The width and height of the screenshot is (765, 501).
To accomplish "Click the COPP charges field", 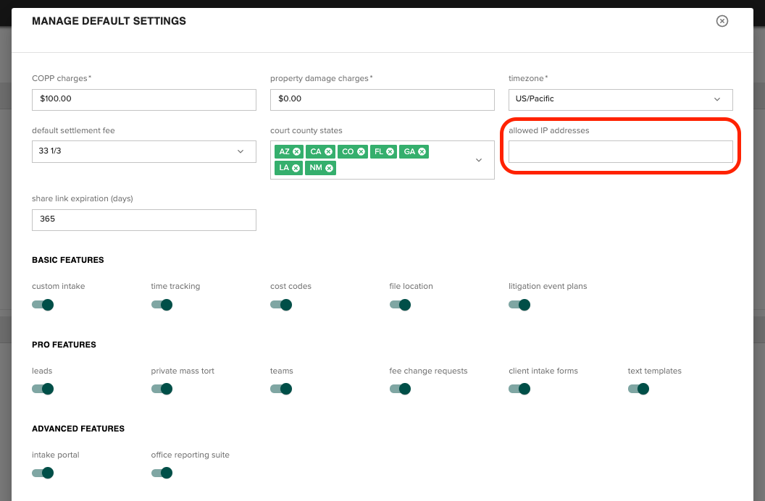I will click(x=144, y=99).
